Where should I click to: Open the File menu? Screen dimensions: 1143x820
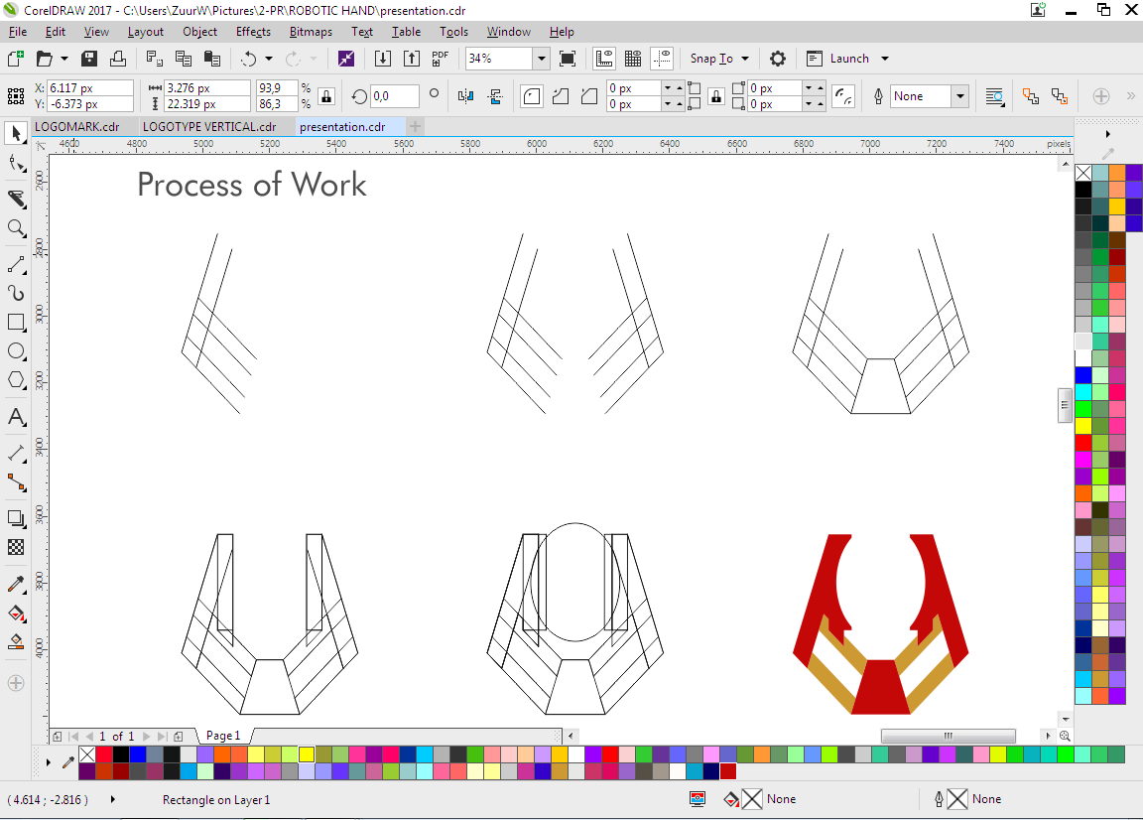coord(18,32)
